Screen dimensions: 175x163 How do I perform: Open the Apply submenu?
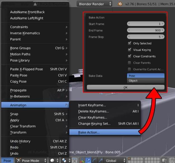tap(35, 120)
